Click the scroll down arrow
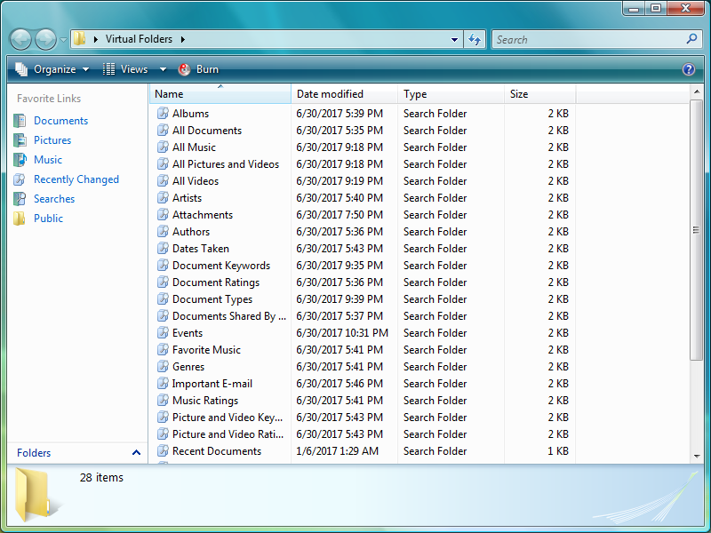This screenshot has height=533, width=711. point(697,456)
